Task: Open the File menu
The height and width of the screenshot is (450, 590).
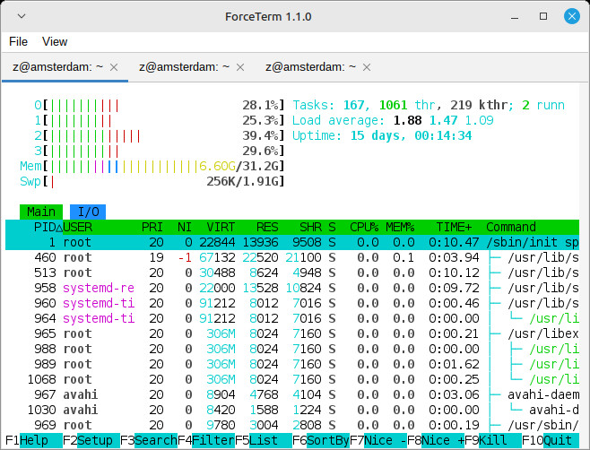Action: 19,41
